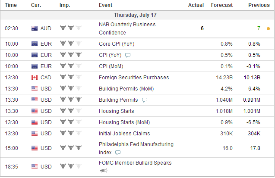The width and height of the screenshot is (275, 178).
Task: Open the Housing Starts (MoM) event
Action: pyautogui.click(x=124, y=122)
